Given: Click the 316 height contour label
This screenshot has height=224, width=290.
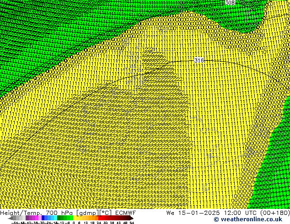Looking at the screenshot, I should click(199, 60).
